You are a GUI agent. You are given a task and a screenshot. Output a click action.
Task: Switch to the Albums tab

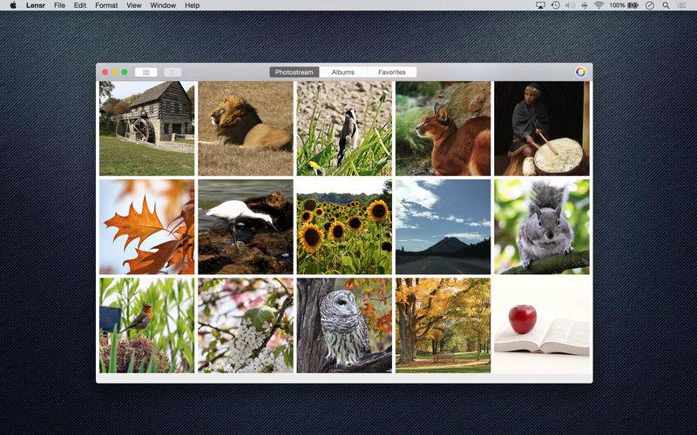point(343,72)
